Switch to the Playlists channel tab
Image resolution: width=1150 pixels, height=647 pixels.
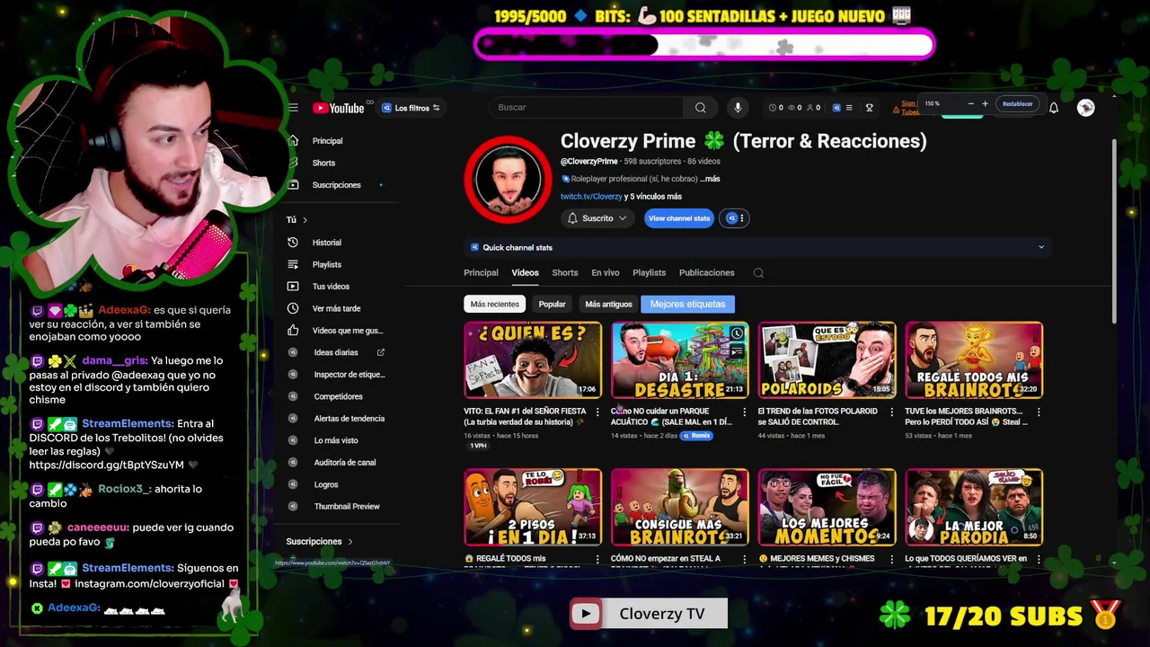[649, 273]
